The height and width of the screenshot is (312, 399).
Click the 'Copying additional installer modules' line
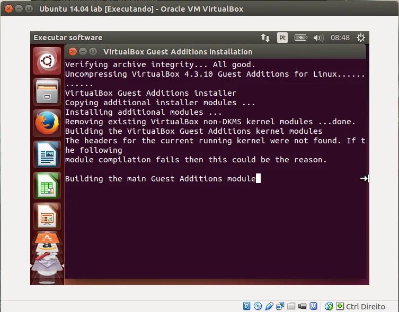click(x=160, y=103)
